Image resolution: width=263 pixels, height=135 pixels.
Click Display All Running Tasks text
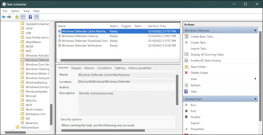[207, 55]
